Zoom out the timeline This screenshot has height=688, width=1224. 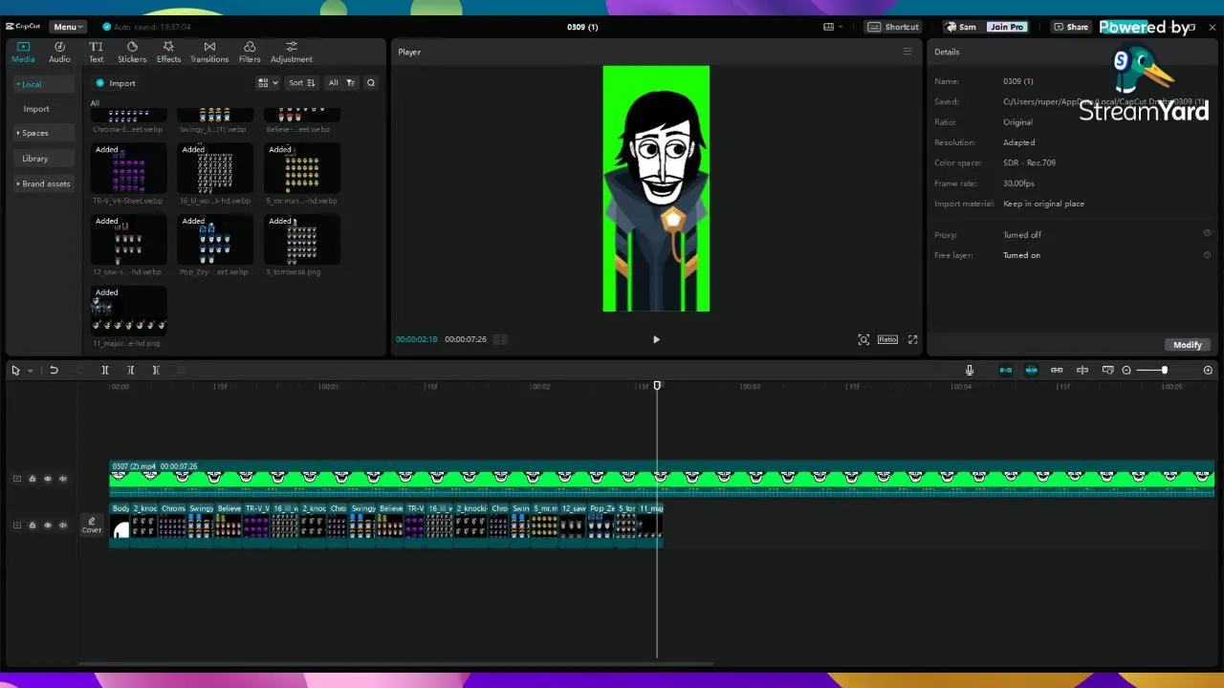[1126, 370]
